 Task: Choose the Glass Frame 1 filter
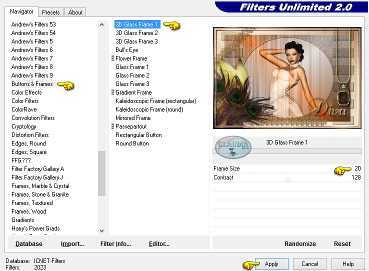132,67
